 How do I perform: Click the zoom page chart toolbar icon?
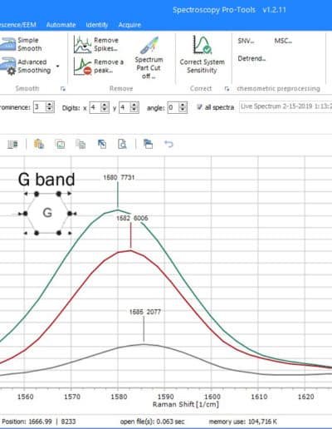click(x=122, y=144)
